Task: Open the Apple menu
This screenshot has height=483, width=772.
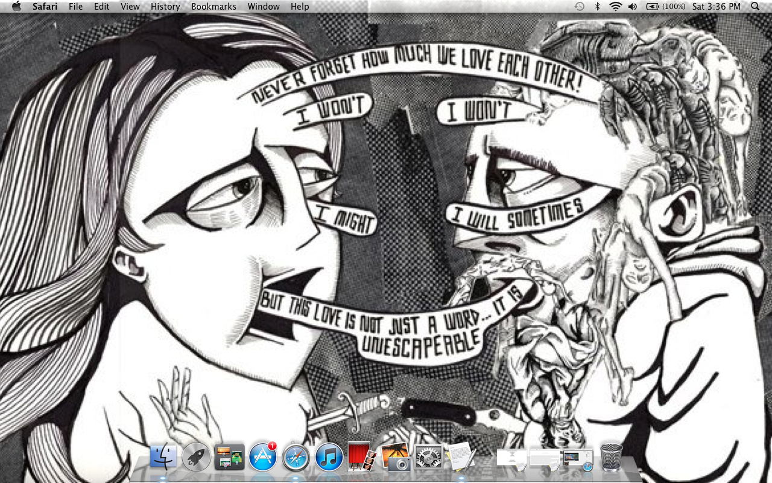Action: (16, 7)
